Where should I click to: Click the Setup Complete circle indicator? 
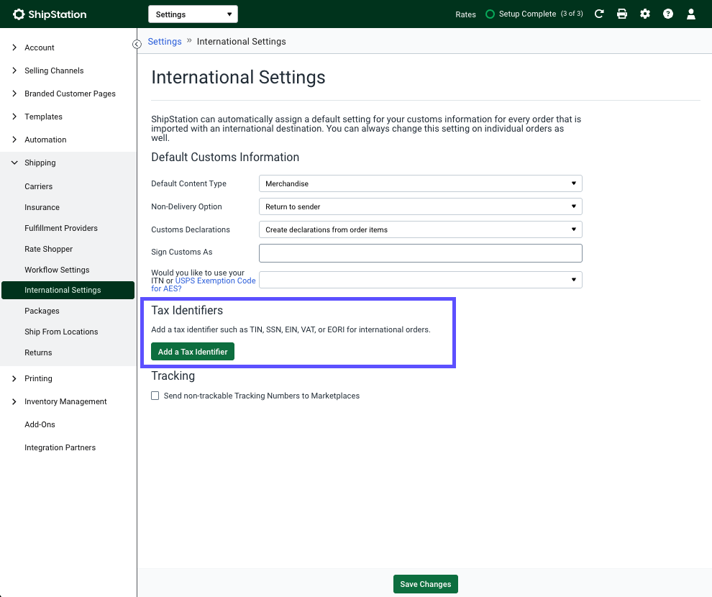[490, 14]
